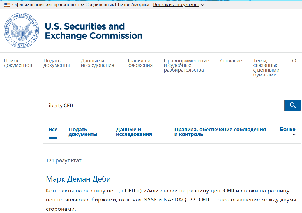
Task: Open 'Темы, связанные с ценными бумагами'
Action: (266, 67)
